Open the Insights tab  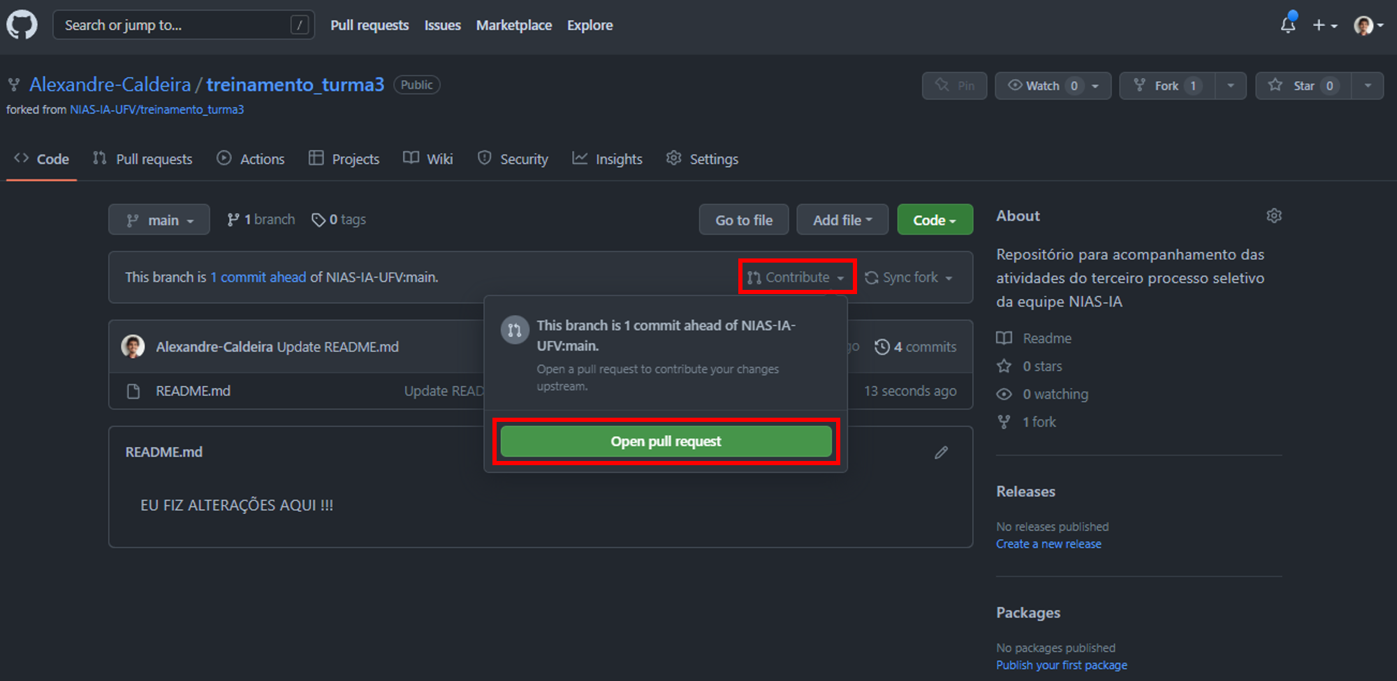607,159
